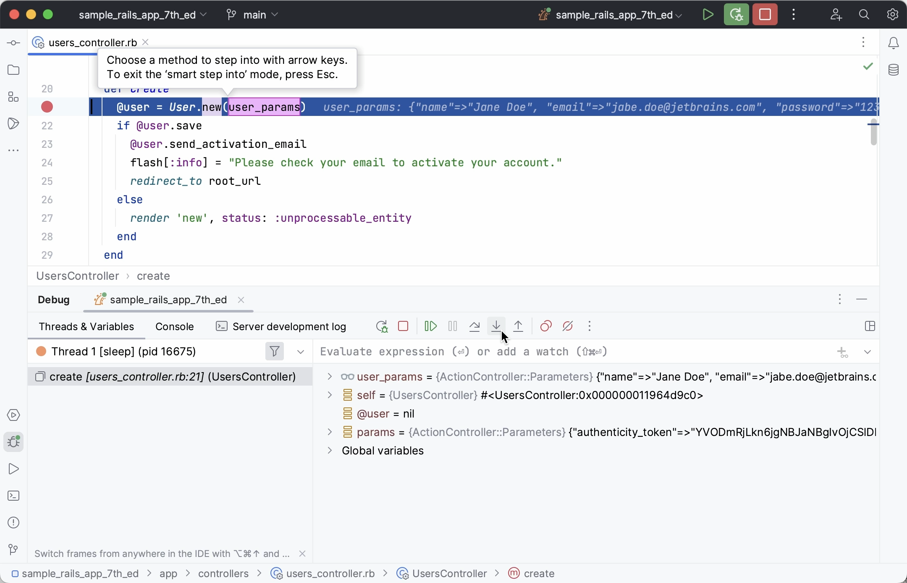Toggle the line 21 breakpoint red dot

coord(47,107)
